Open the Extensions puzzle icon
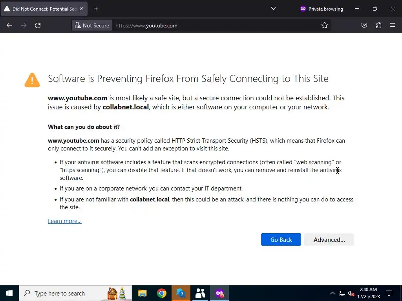The width and height of the screenshot is (402, 301). point(378,25)
